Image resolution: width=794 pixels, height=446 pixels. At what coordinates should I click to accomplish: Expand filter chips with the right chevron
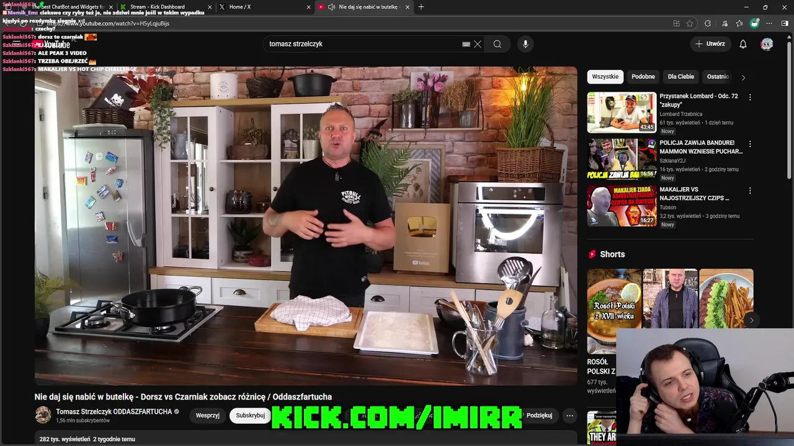[743, 77]
